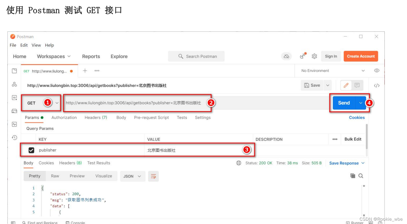Open the code snippet icon

click(377, 86)
